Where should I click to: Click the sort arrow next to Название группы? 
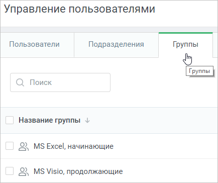point(87,120)
